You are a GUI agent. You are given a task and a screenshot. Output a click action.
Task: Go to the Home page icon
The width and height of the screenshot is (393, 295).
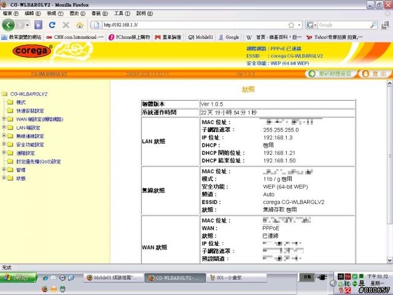(80, 25)
